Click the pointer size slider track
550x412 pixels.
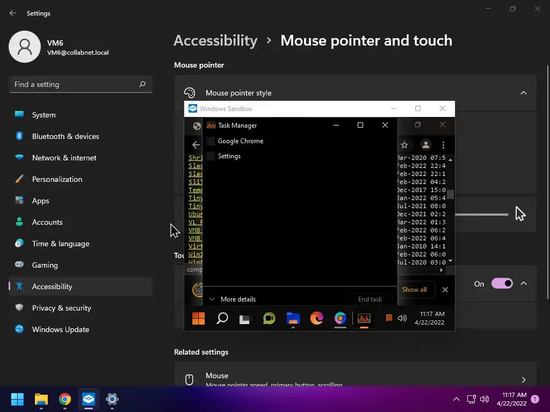[x=481, y=215]
